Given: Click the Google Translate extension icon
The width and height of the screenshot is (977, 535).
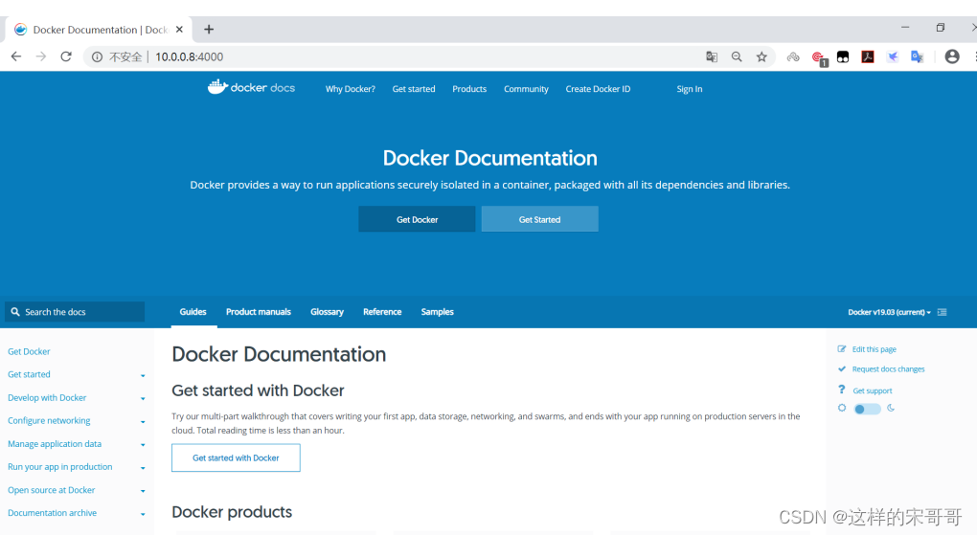Looking at the screenshot, I should [x=918, y=56].
